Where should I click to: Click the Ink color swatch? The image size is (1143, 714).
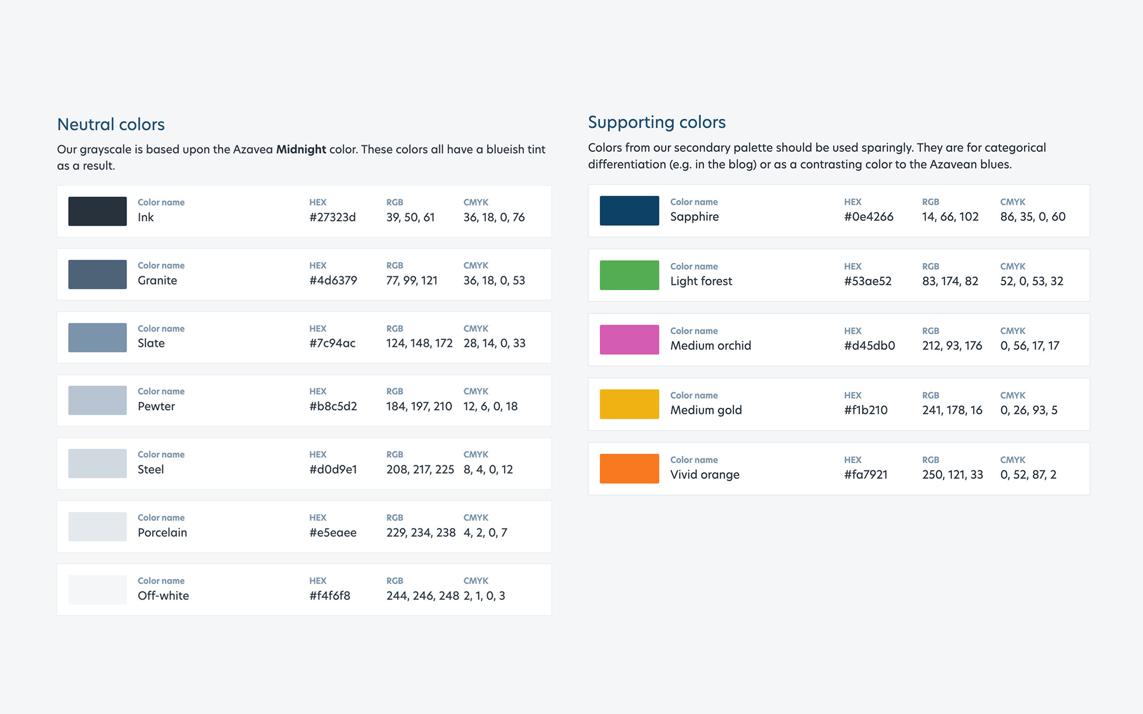point(97,211)
